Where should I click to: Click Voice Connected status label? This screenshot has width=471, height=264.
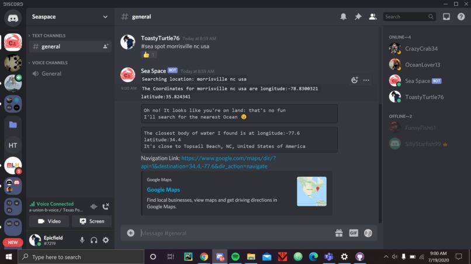pos(55,204)
